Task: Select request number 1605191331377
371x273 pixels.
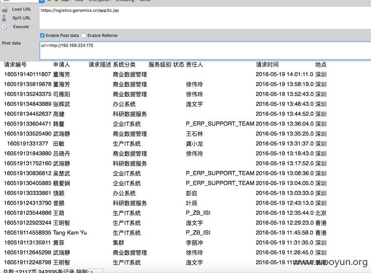Action: [x=28, y=144]
